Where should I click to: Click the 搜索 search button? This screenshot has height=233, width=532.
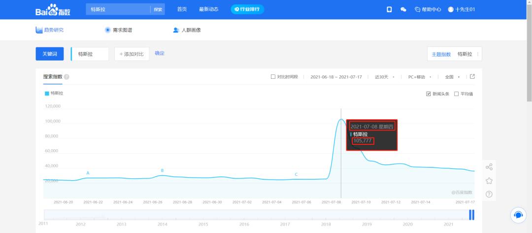click(x=158, y=9)
